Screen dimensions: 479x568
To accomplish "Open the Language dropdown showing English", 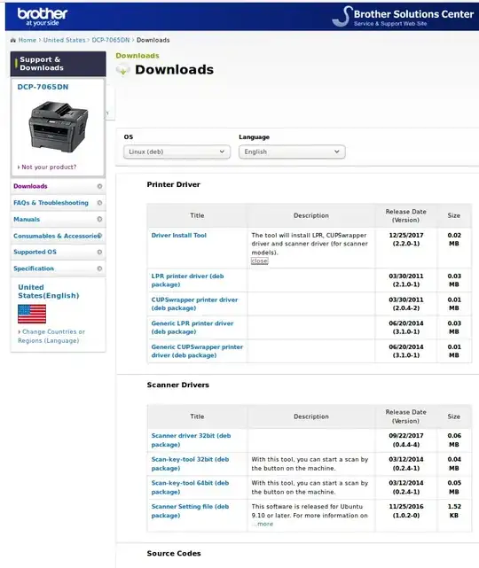I will click(292, 152).
